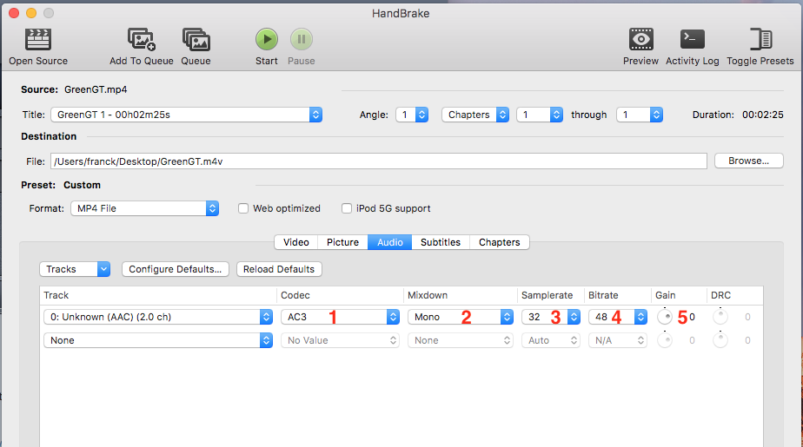Click the Samplerate column header
This screenshot has width=803, height=447.
click(x=551, y=295)
